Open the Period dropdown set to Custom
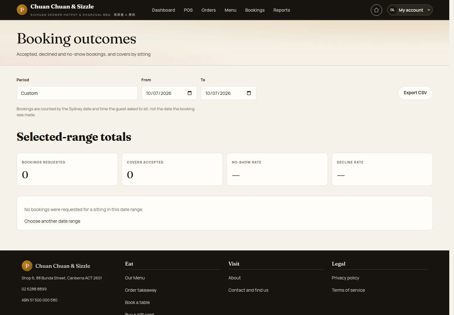The height and width of the screenshot is (315, 454). click(77, 93)
